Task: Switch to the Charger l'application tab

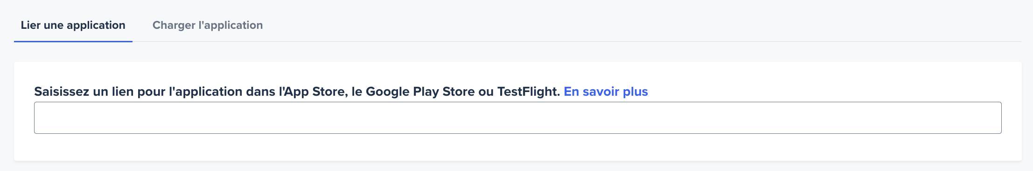Action: coord(208,25)
